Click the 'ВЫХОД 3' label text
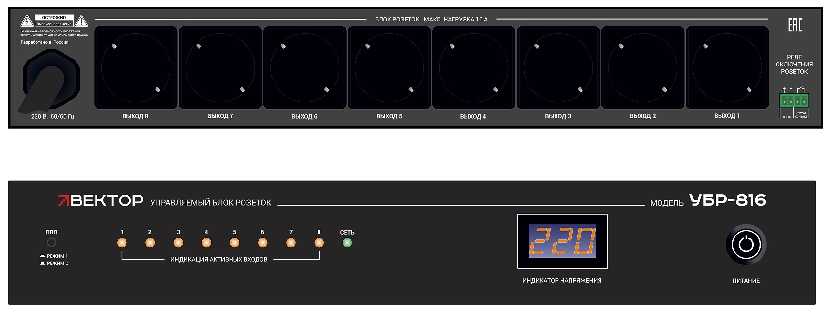830x314 pixels. pos(558,116)
